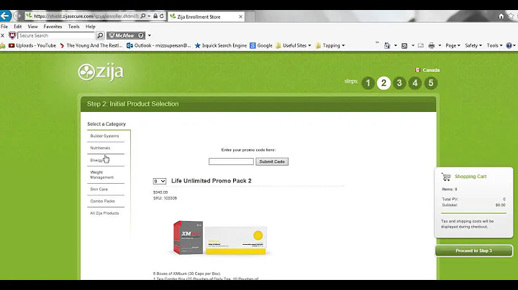
Task: Click the Secure Search magnifier button
Action: click(100, 35)
